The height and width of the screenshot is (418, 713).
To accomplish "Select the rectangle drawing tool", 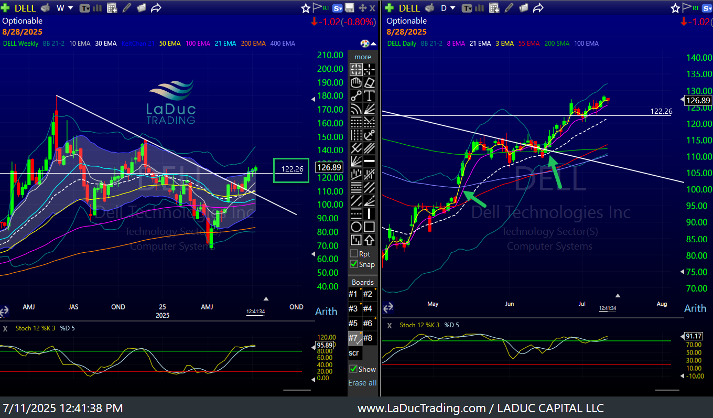I will tap(369, 227).
